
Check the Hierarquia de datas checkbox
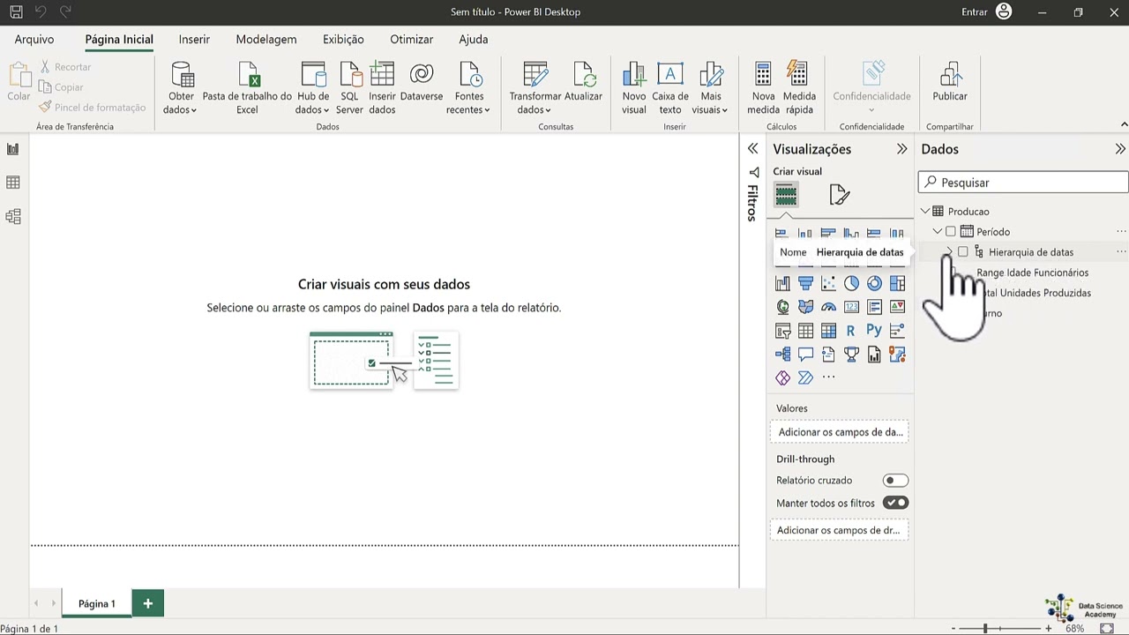[x=962, y=252]
